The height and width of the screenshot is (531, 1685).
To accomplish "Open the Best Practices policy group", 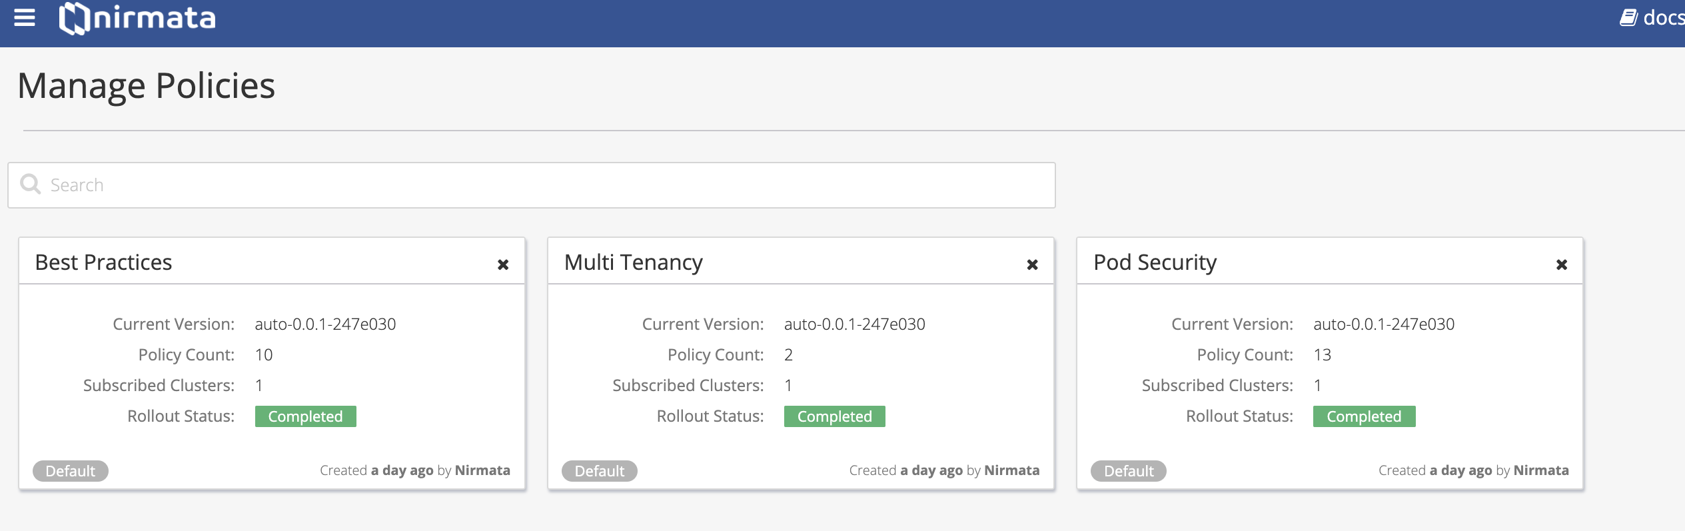I will pyautogui.click(x=103, y=263).
